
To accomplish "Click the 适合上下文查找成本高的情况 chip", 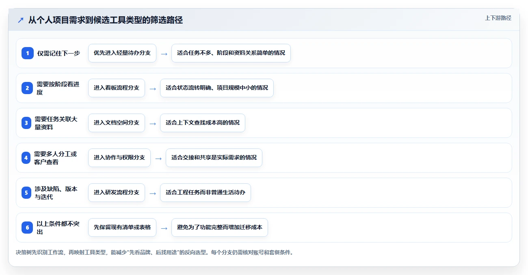I will [x=203, y=123].
